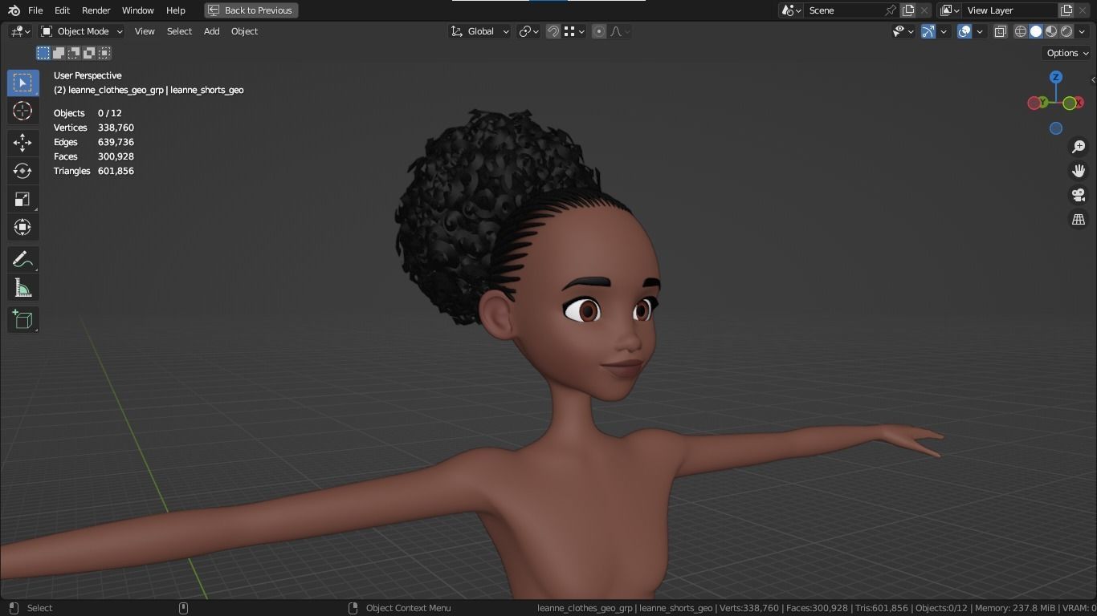1097x616 pixels.
Task: Open object visibility and selectability dropdown
Action: click(903, 31)
